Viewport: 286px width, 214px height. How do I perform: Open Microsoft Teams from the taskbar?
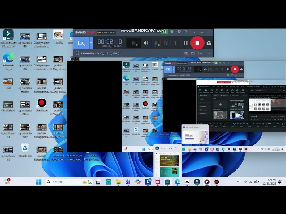pos(128,182)
